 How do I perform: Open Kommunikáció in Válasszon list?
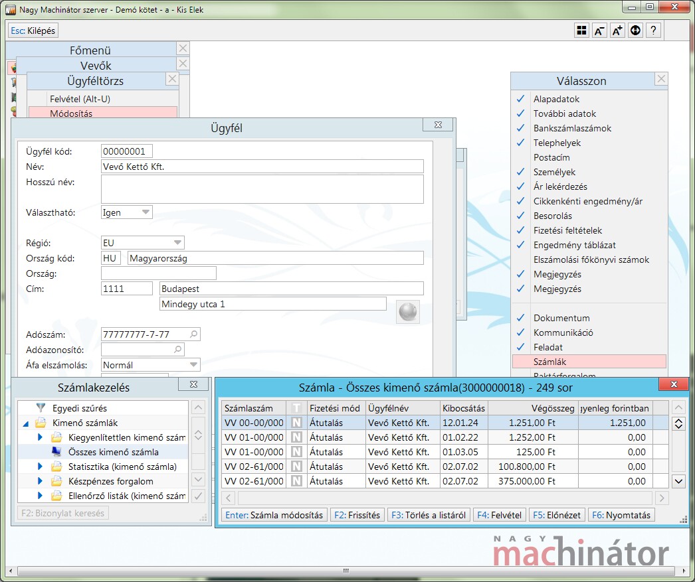point(589,332)
